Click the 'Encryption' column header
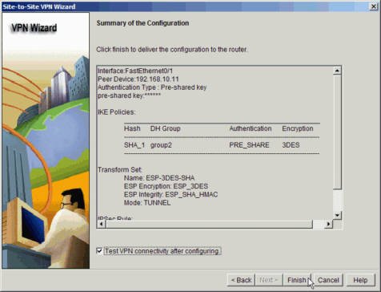Screen dimensions: 381x292 tap(298, 128)
